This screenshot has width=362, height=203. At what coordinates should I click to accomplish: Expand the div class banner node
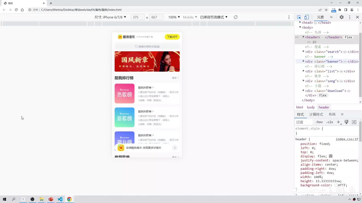click(x=303, y=61)
